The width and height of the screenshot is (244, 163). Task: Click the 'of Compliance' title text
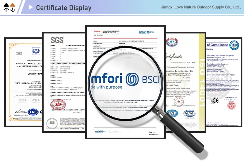pos(217,45)
